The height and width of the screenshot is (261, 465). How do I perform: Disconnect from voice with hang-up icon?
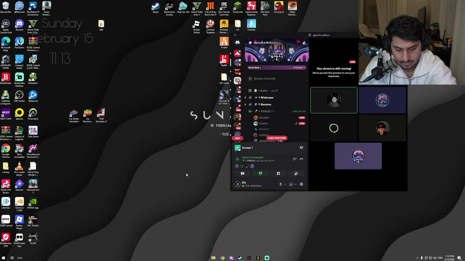pyautogui.click(x=301, y=159)
